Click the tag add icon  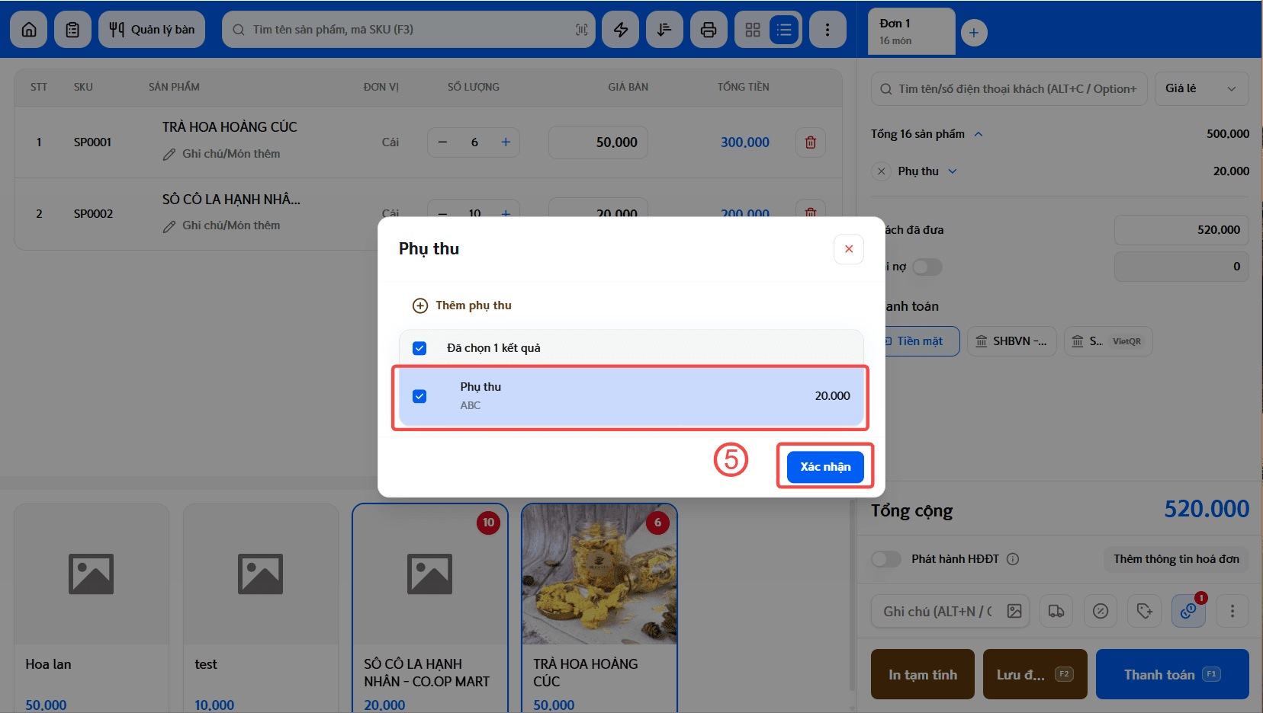point(1145,611)
